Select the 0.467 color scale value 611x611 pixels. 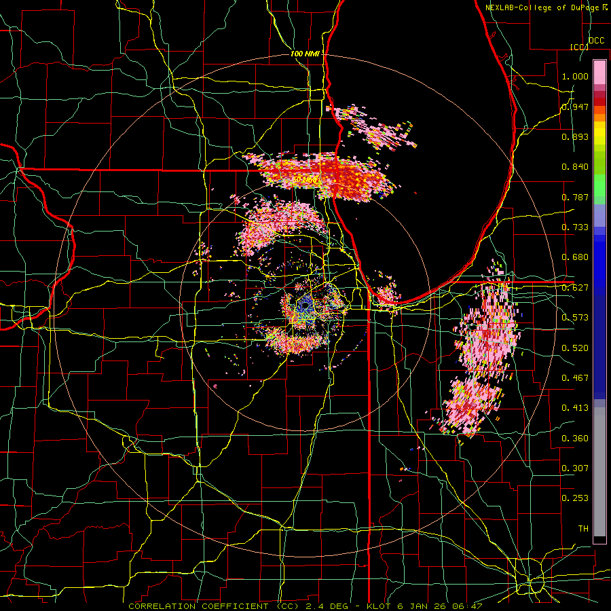(575, 378)
